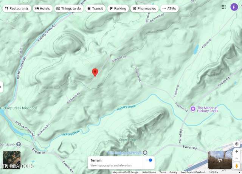The height and width of the screenshot is (174, 242).
Task: Show Transit options chip
Action: (x=95, y=8)
